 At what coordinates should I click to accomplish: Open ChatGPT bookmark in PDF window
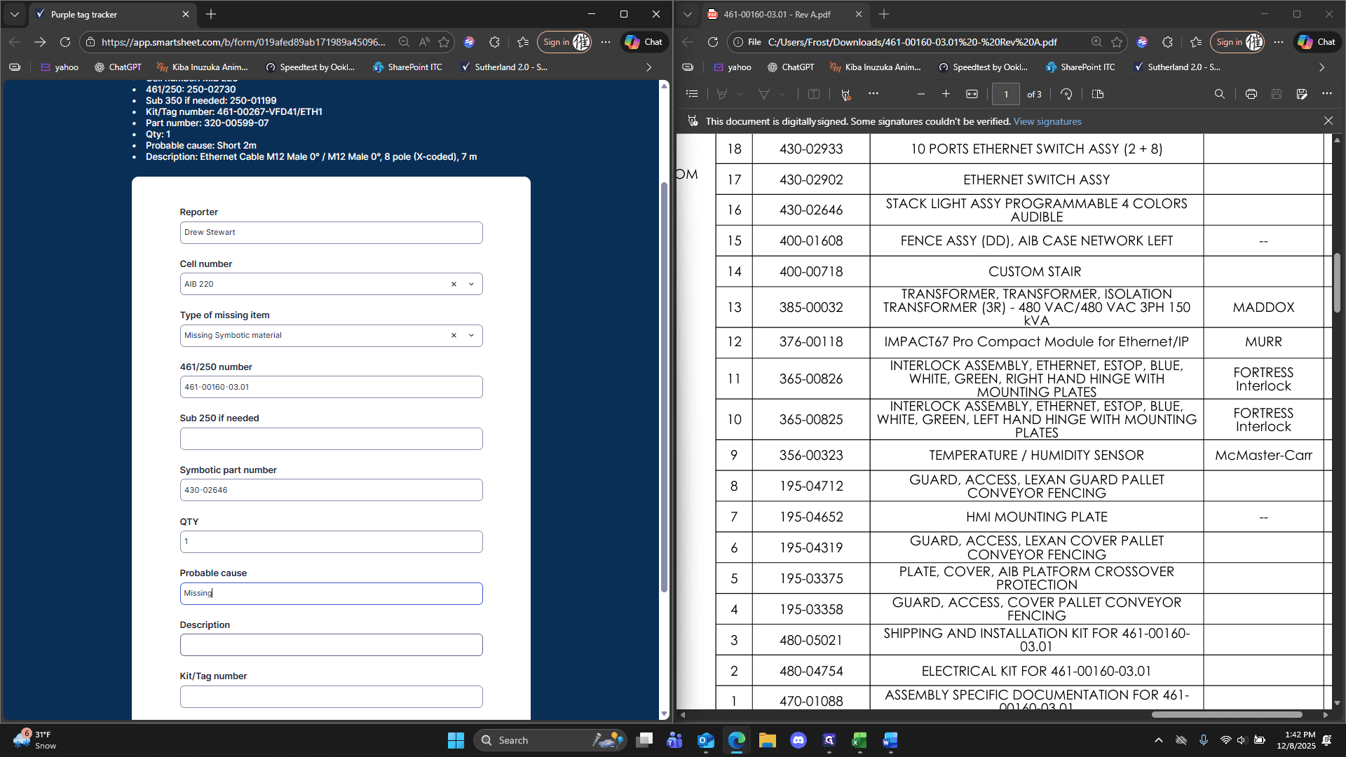pos(791,67)
